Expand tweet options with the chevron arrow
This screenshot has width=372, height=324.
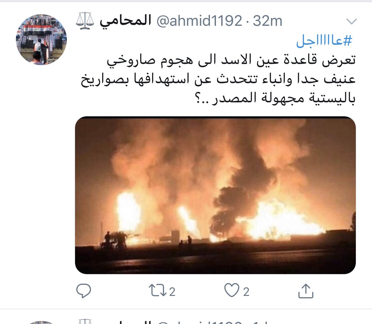[x=351, y=21]
